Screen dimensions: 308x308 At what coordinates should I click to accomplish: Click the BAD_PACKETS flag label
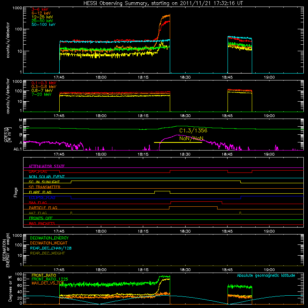[42, 223]
